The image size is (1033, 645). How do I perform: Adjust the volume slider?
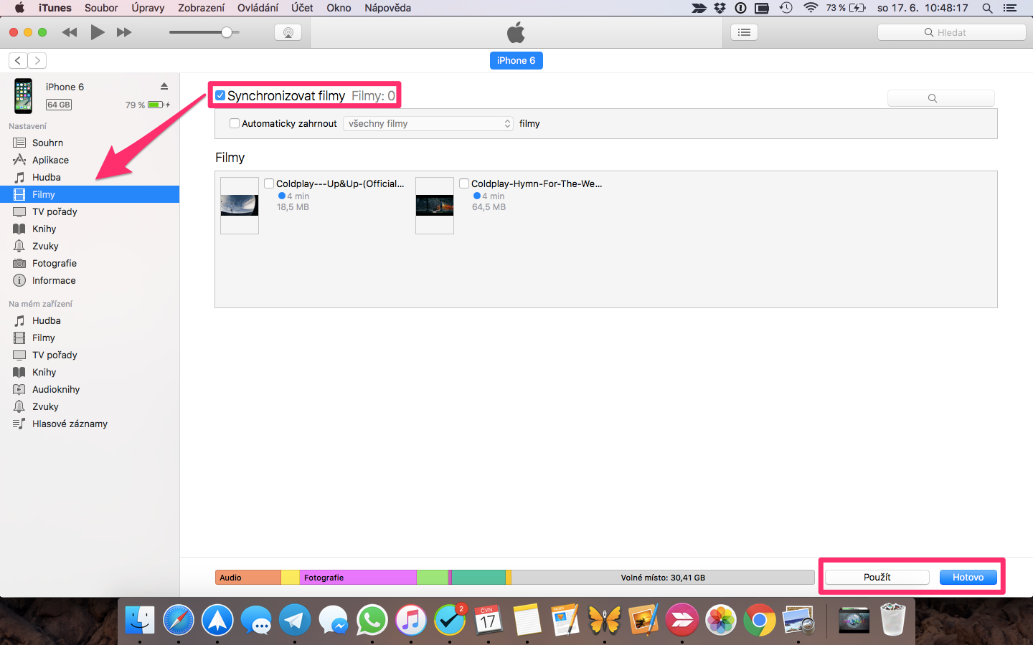click(227, 32)
